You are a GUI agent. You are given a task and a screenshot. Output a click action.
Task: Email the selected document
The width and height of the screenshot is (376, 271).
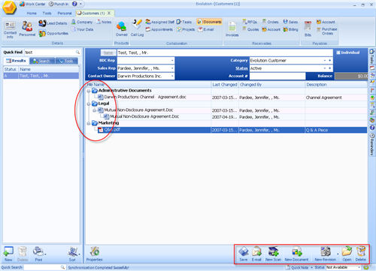[x=256, y=254]
